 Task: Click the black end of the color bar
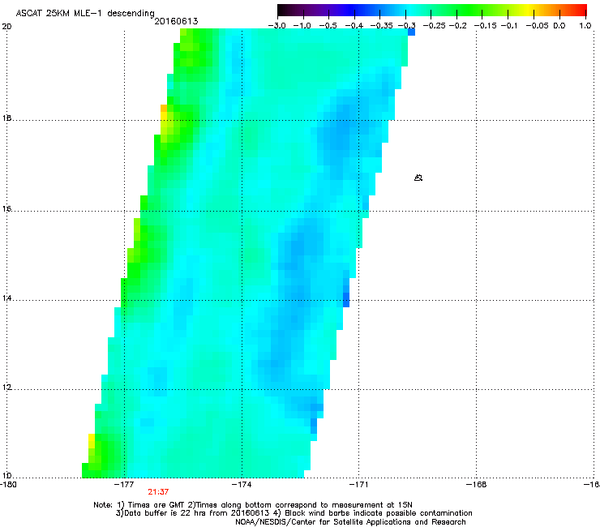tap(283, 10)
